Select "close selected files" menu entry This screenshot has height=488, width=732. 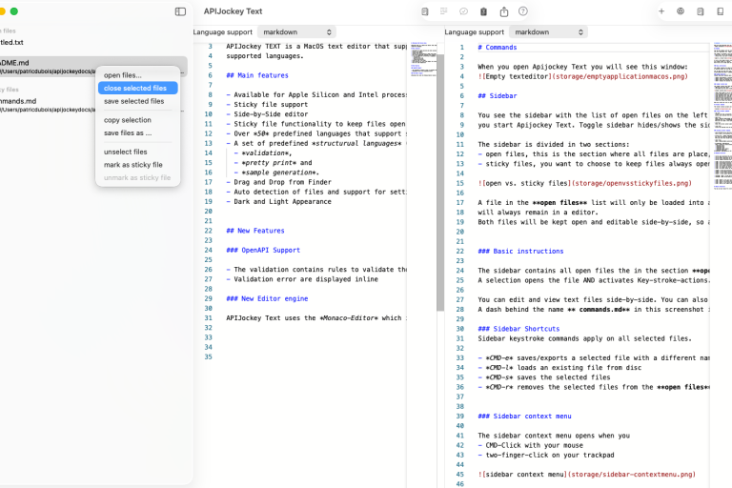tap(135, 88)
